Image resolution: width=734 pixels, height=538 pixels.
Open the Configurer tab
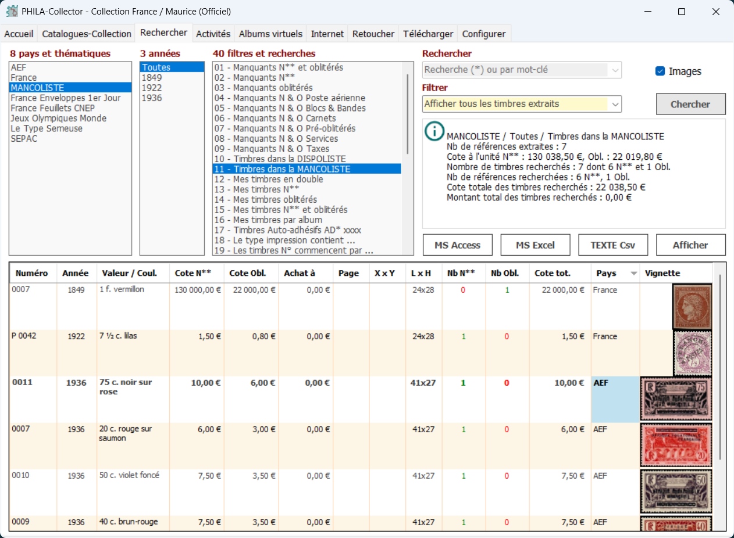pos(483,34)
